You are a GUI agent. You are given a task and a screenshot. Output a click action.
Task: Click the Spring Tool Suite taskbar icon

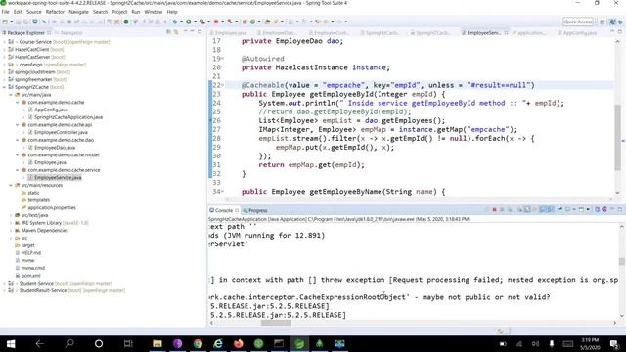[299, 343]
